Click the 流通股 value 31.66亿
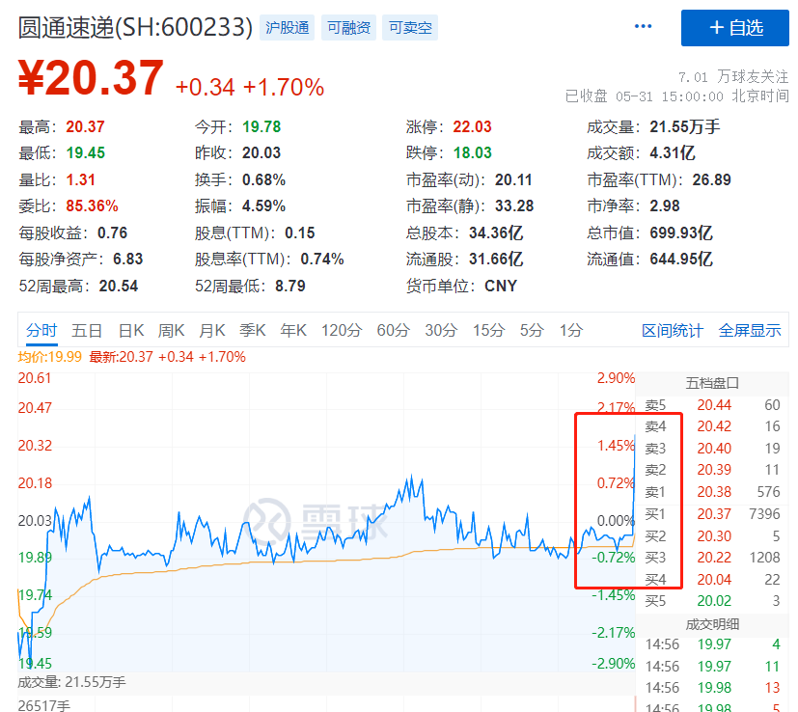This screenshot has height=712, width=798. pos(496,260)
